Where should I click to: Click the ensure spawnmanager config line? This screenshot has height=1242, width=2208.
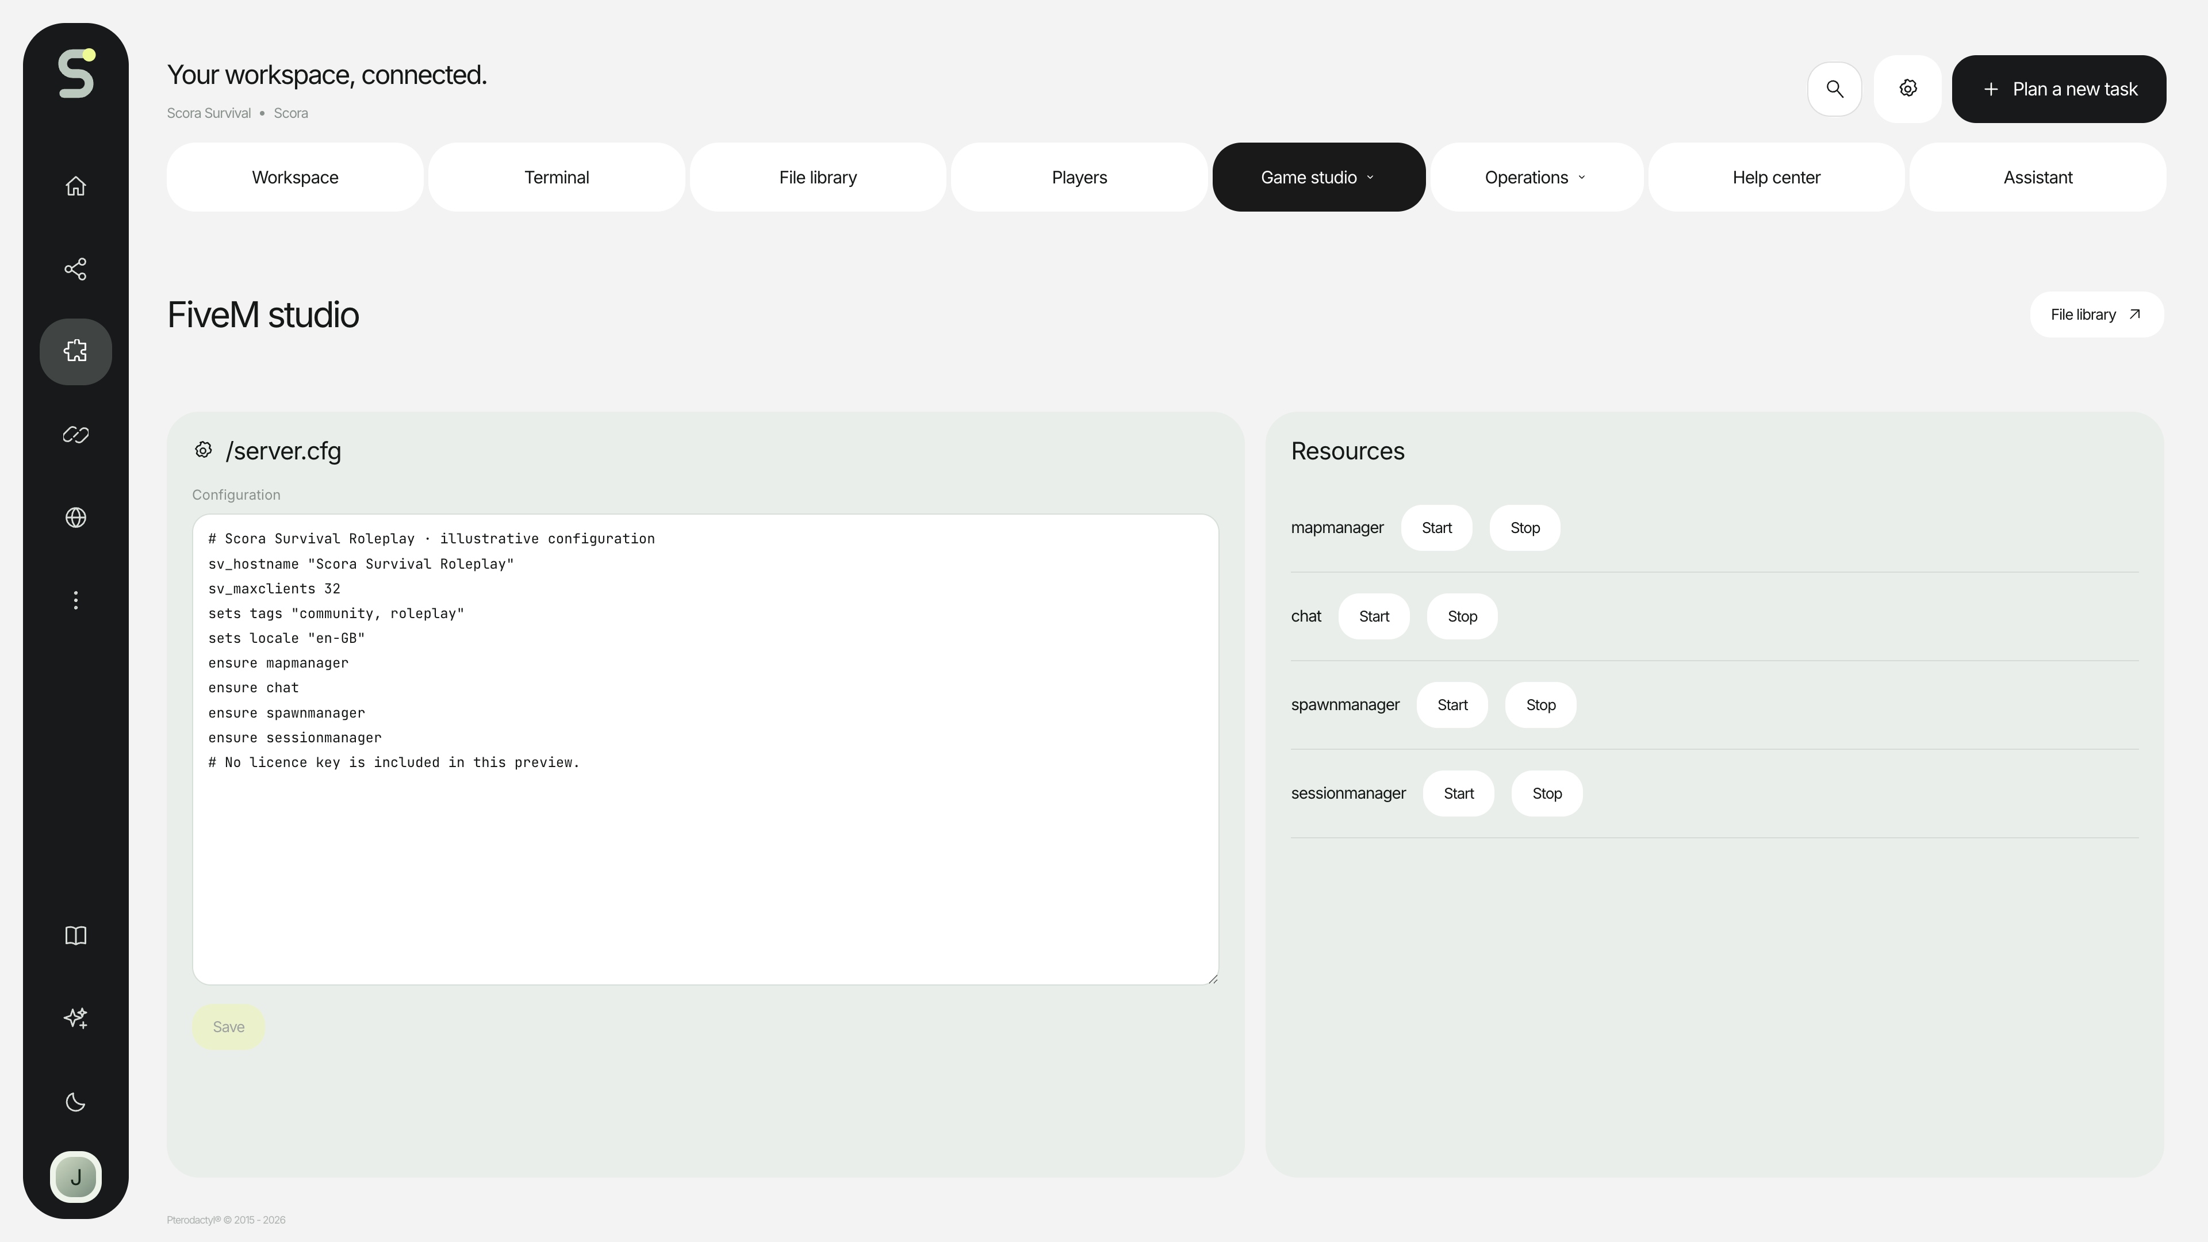(x=286, y=713)
